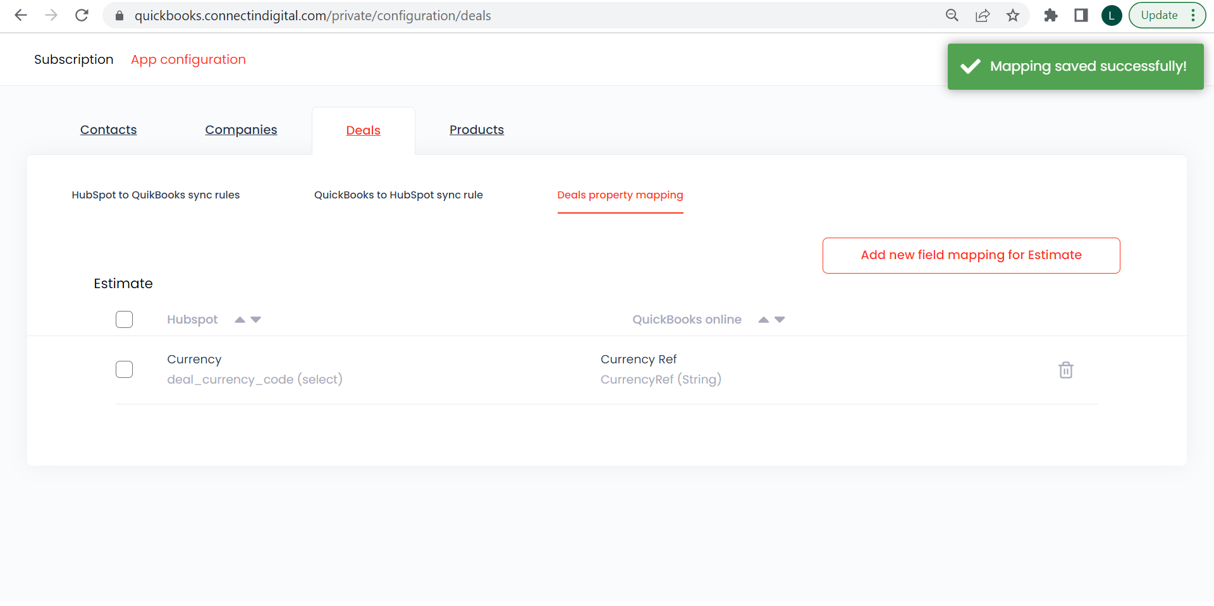This screenshot has height=606, width=1214.
Task: Toggle the browser side panel
Action: tap(1081, 15)
